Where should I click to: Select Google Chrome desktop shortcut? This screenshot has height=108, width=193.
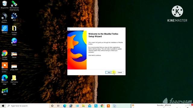[5, 55]
